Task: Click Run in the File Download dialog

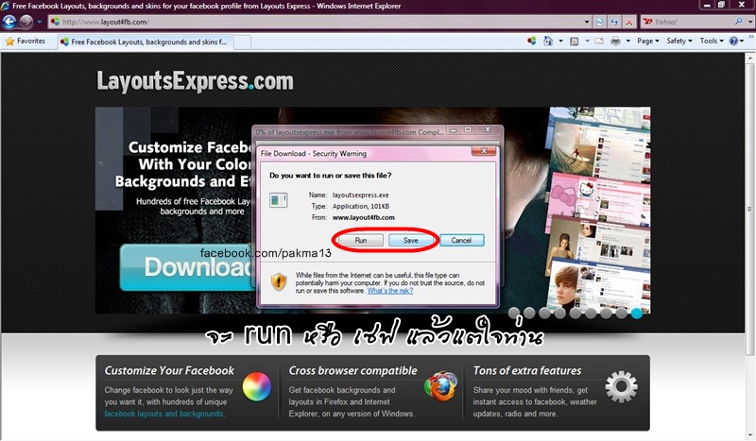Action: pos(361,240)
